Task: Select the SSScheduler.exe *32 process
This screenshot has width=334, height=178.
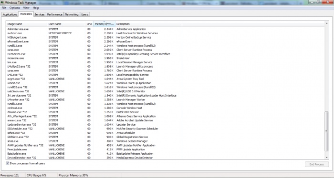Action: 165,129
